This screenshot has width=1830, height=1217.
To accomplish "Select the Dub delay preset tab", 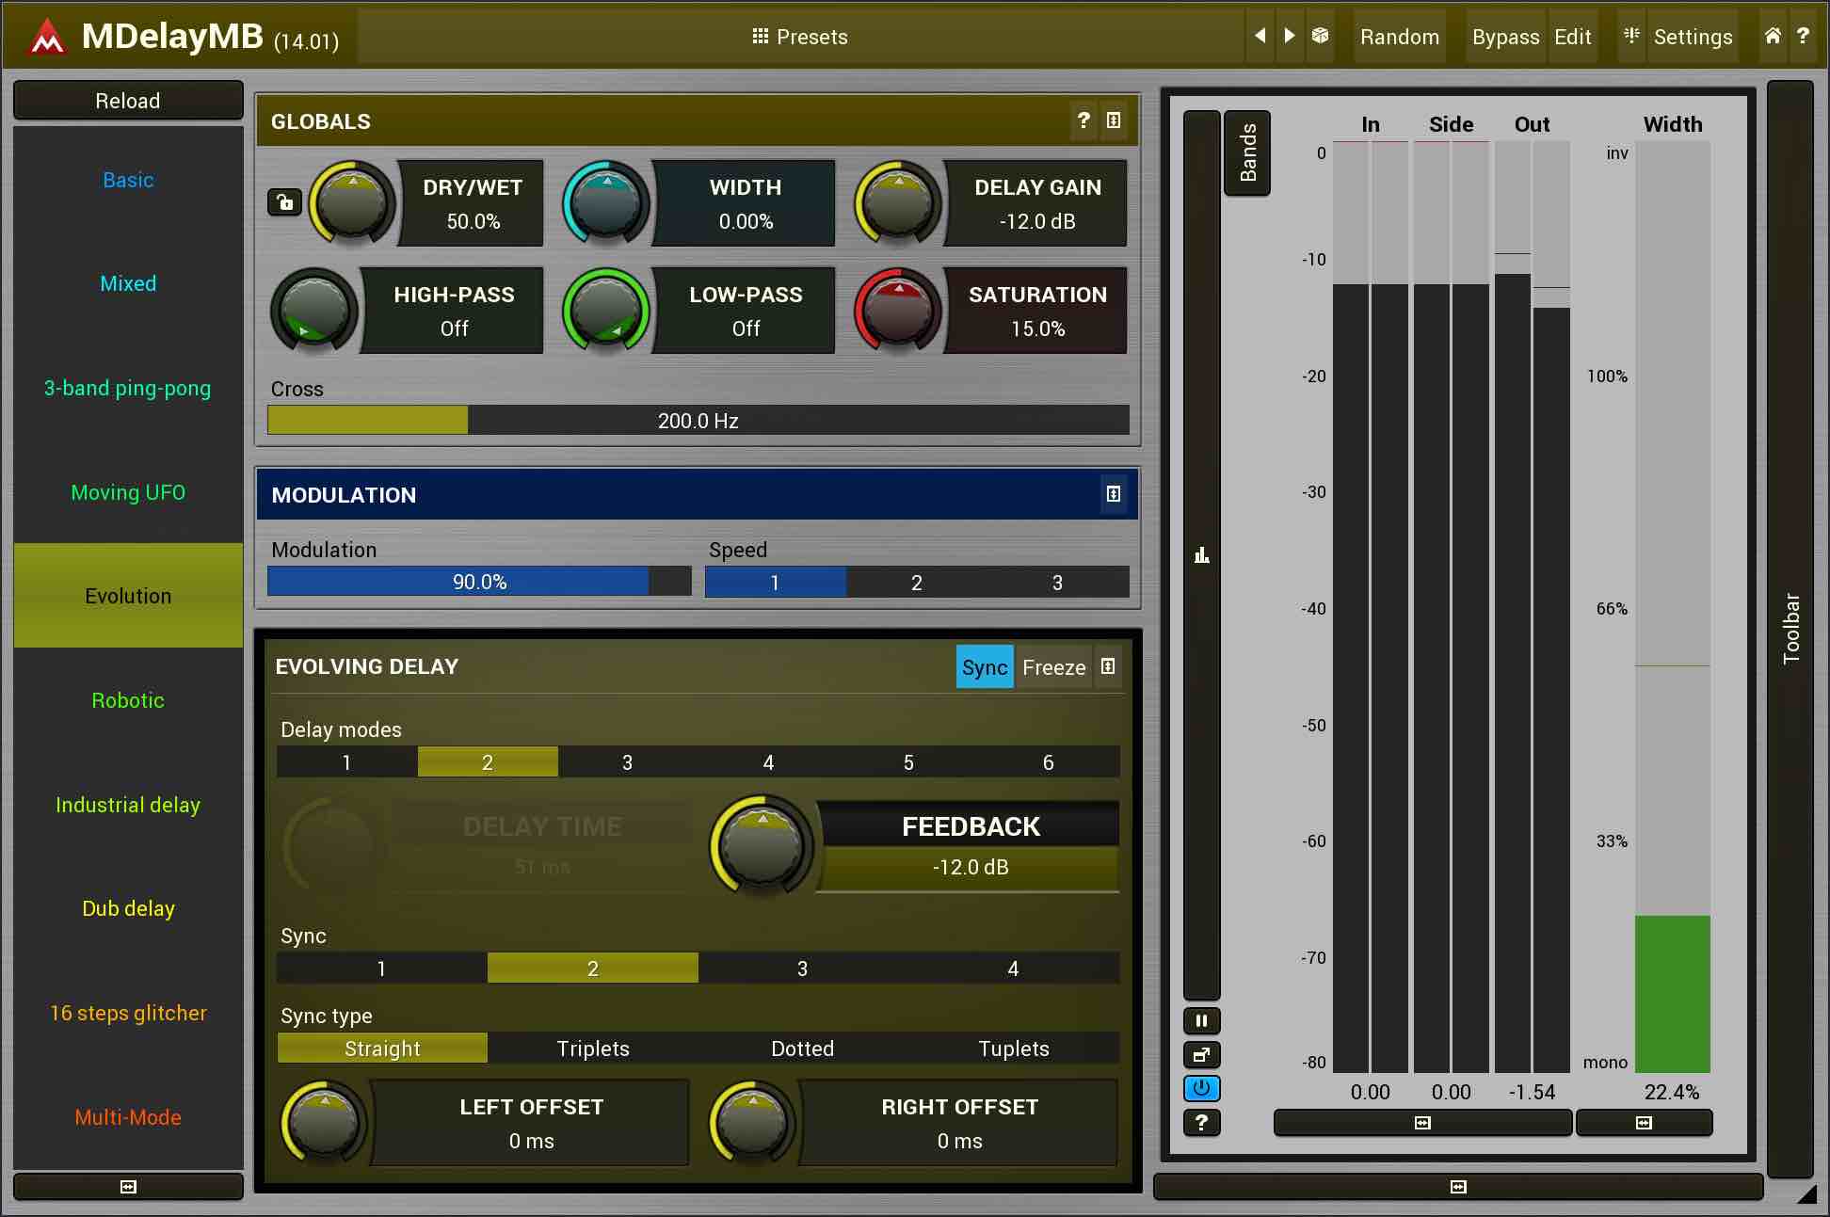I will [128, 908].
